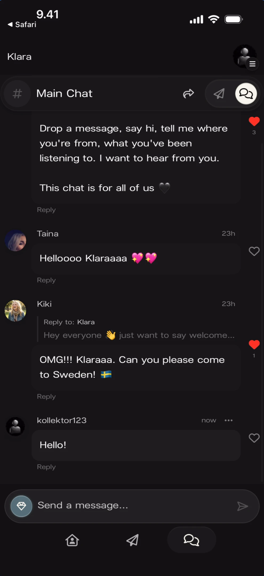Reply to Kiki's Sweden message
Viewport: 264px width, 576px height.
[x=46, y=397]
